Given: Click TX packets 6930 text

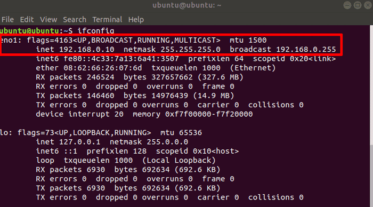Looking at the screenshot, I should pyautogui.click(x=70, y=188).
